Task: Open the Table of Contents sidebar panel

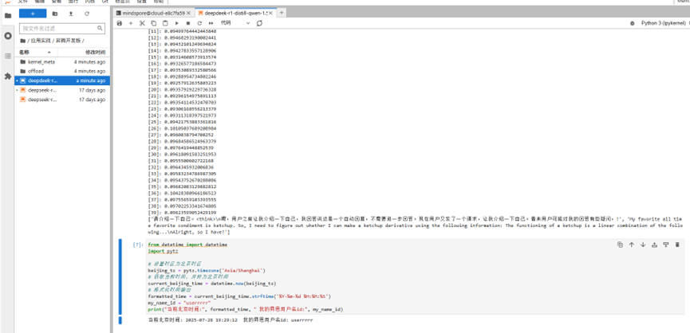Action: [x=8, y=57]
